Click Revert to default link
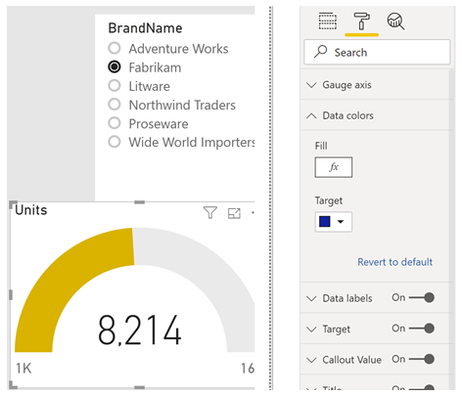The height and width of the screenshot is (396, 462). (x=394, y=262)
